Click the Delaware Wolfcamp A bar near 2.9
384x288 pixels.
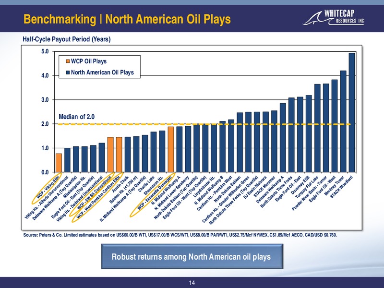pos(283,138)
